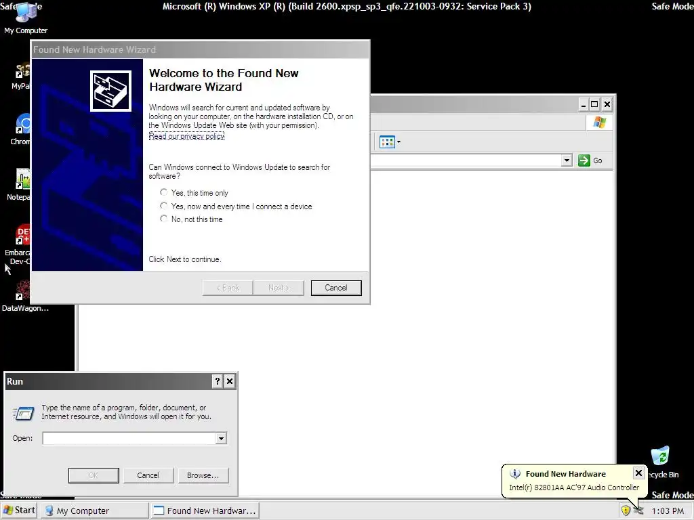Close the Explorer window behind the wizard
Image resolution: width=694 pixels, height=520 pixels.
point(607,104)
